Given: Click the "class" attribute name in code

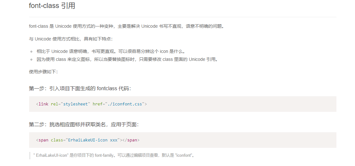Looking at the screenshot, I should (57, 140).
